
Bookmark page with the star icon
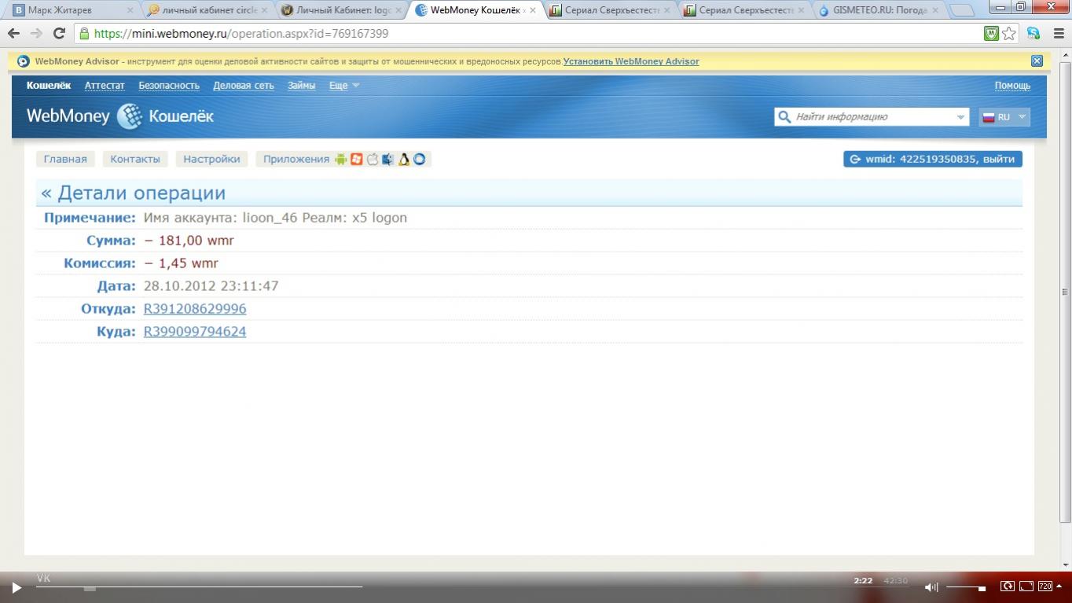tap(1009, 34)
